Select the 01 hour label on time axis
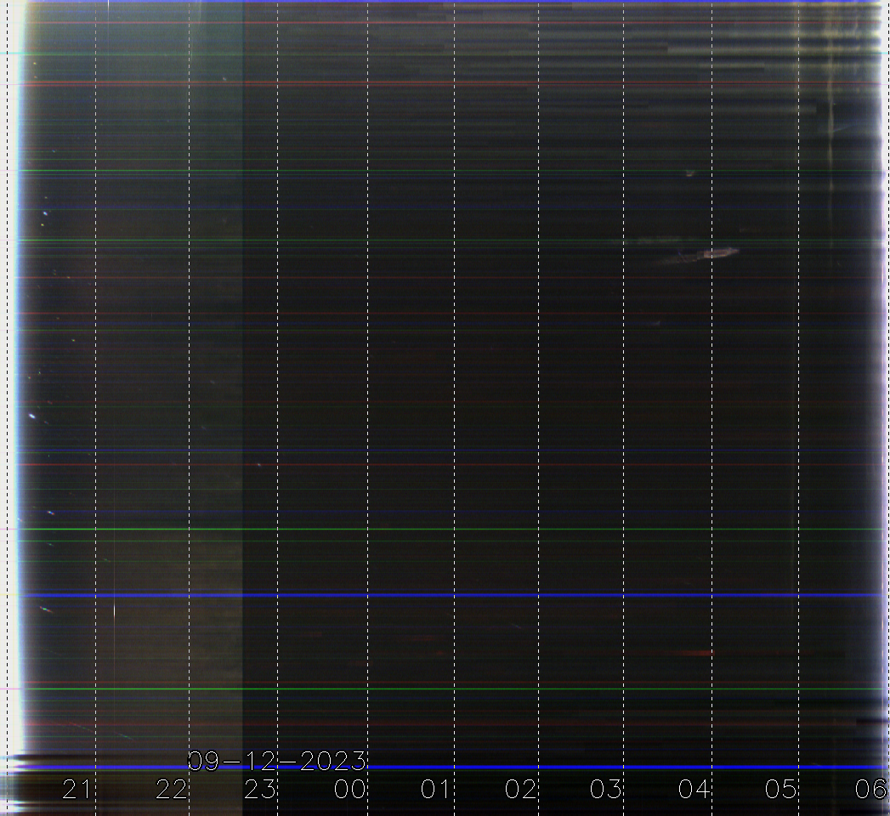This screenshot has width=890, height=816. point(435,790)
